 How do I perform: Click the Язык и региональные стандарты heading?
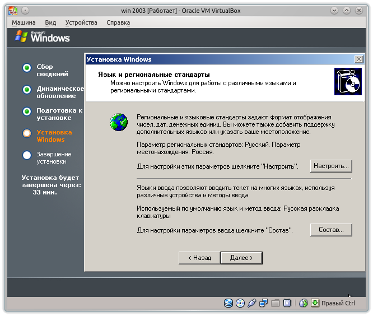tap(154, 75)
